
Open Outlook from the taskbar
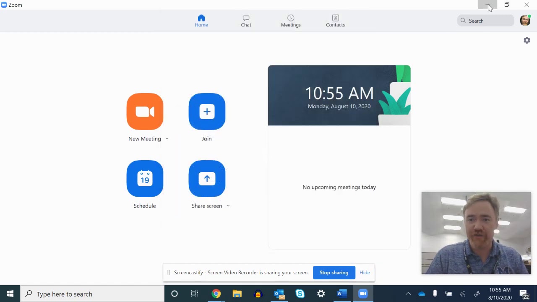click(x=279, y=294)
